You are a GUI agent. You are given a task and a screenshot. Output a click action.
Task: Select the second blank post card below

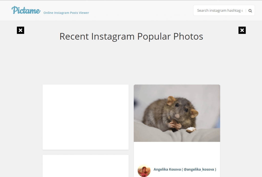pyautogui.click(x=85, y=166)
